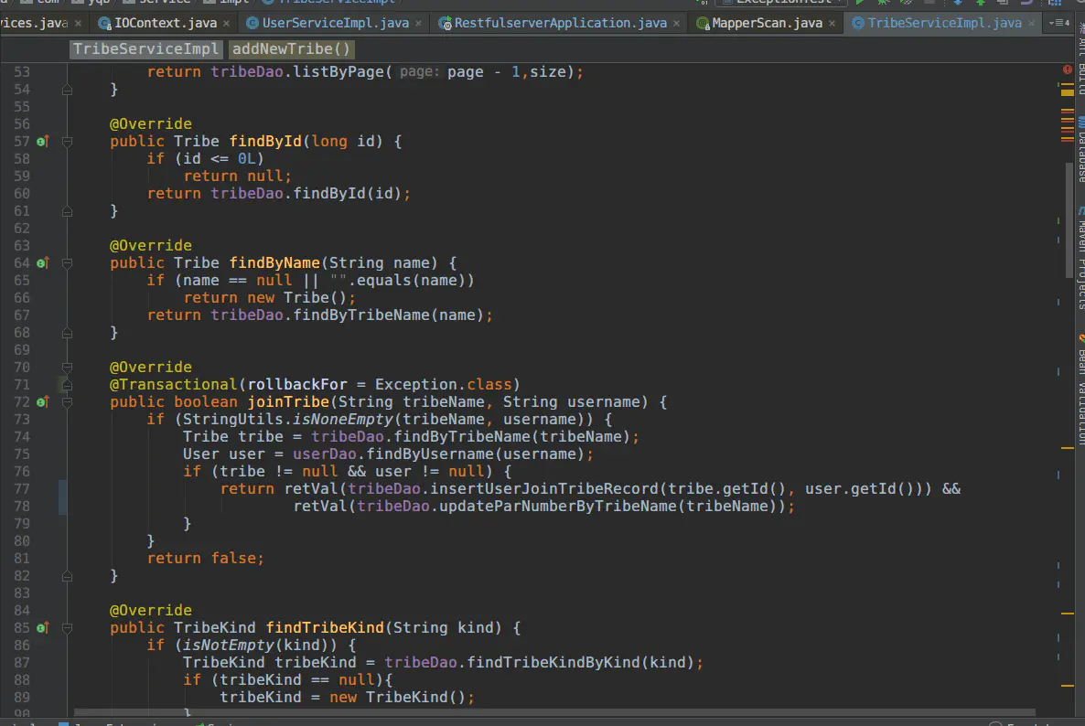Click 'findTribeKindByKind' on line 87
Viewport: 1085px width, 726px height.
tap(553, 663)
